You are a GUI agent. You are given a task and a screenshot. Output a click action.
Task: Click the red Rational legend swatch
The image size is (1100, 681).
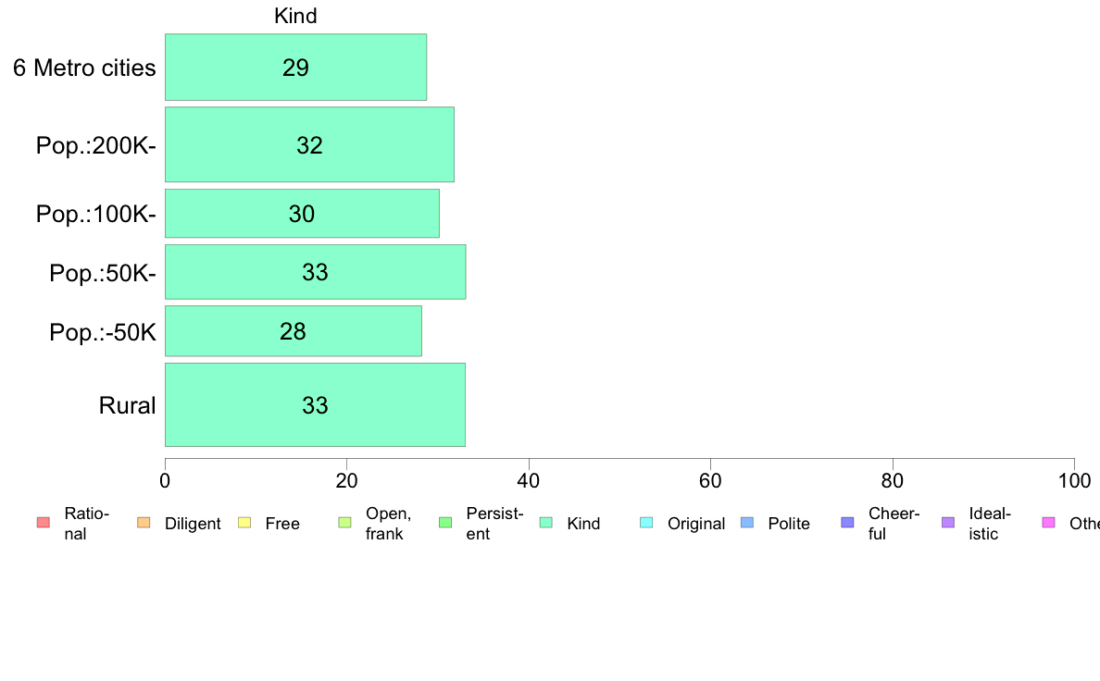point(44,523)
